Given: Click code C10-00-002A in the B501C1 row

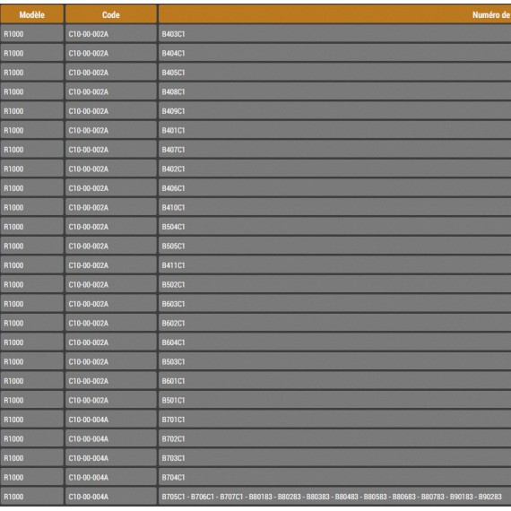Looking at the screenshot, I should (89, 400).
